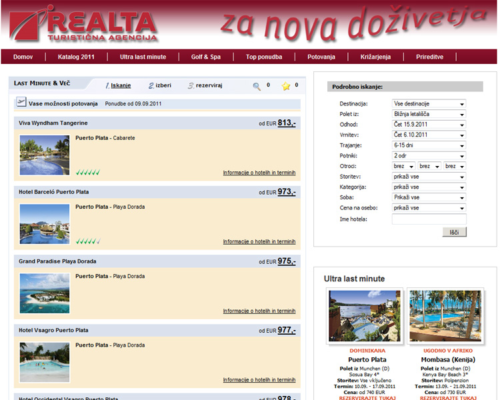Open first Otroci brez dropdown
This screenshot has width=500, height=400.
(x=403, y=166)
